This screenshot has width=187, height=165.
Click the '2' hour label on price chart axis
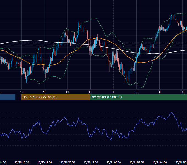[x=137, y=92]
